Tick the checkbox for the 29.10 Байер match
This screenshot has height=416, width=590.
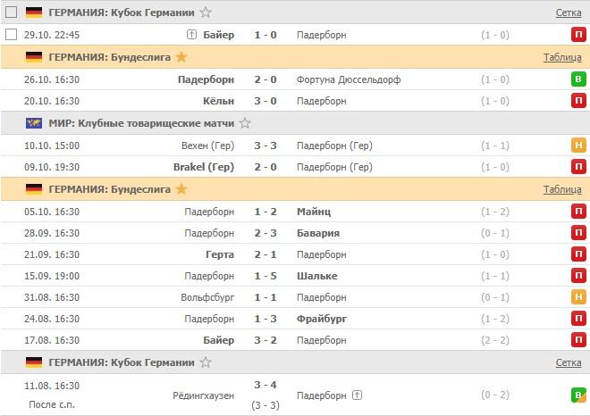[x=12, y=35]
